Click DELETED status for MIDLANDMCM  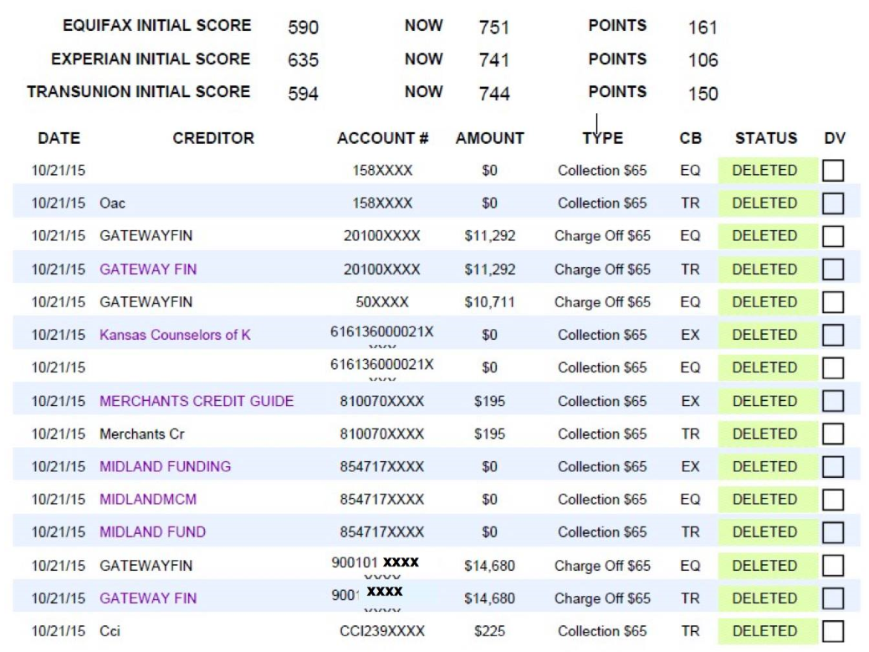[764, 500]
